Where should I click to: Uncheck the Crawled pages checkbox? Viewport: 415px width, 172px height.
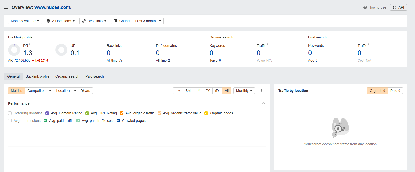pos(118,121)
